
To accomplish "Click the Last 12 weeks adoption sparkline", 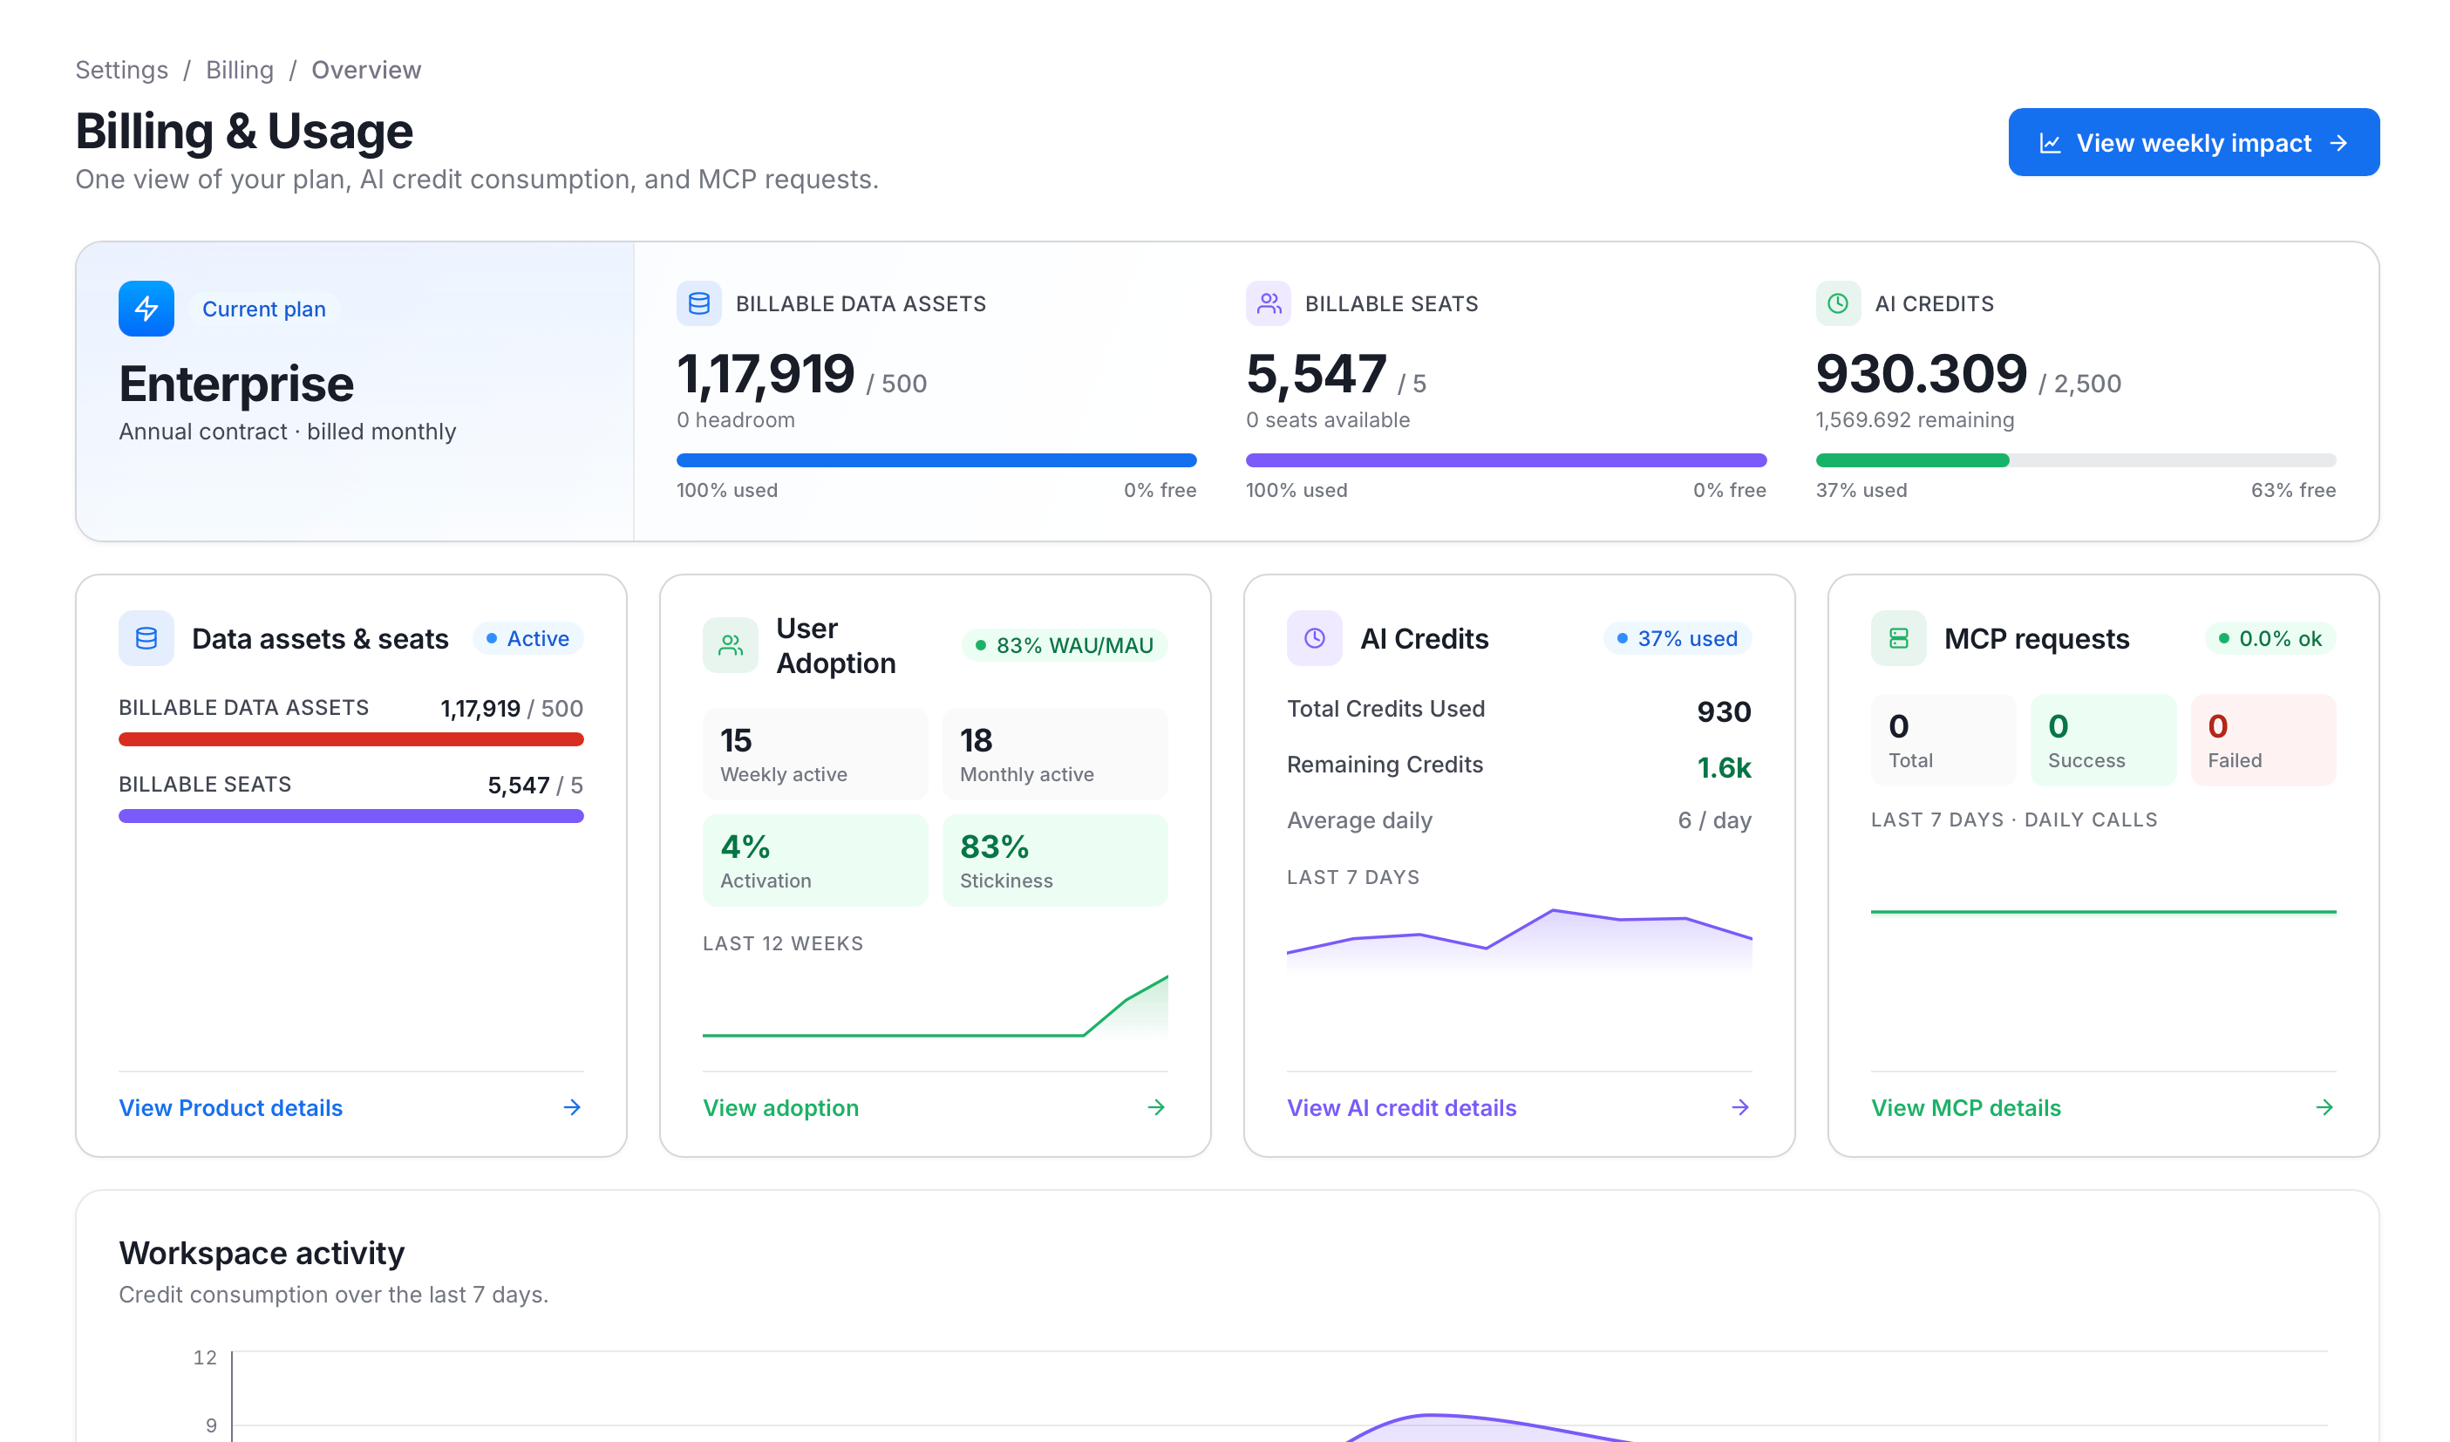I will tap(936, 1005).
